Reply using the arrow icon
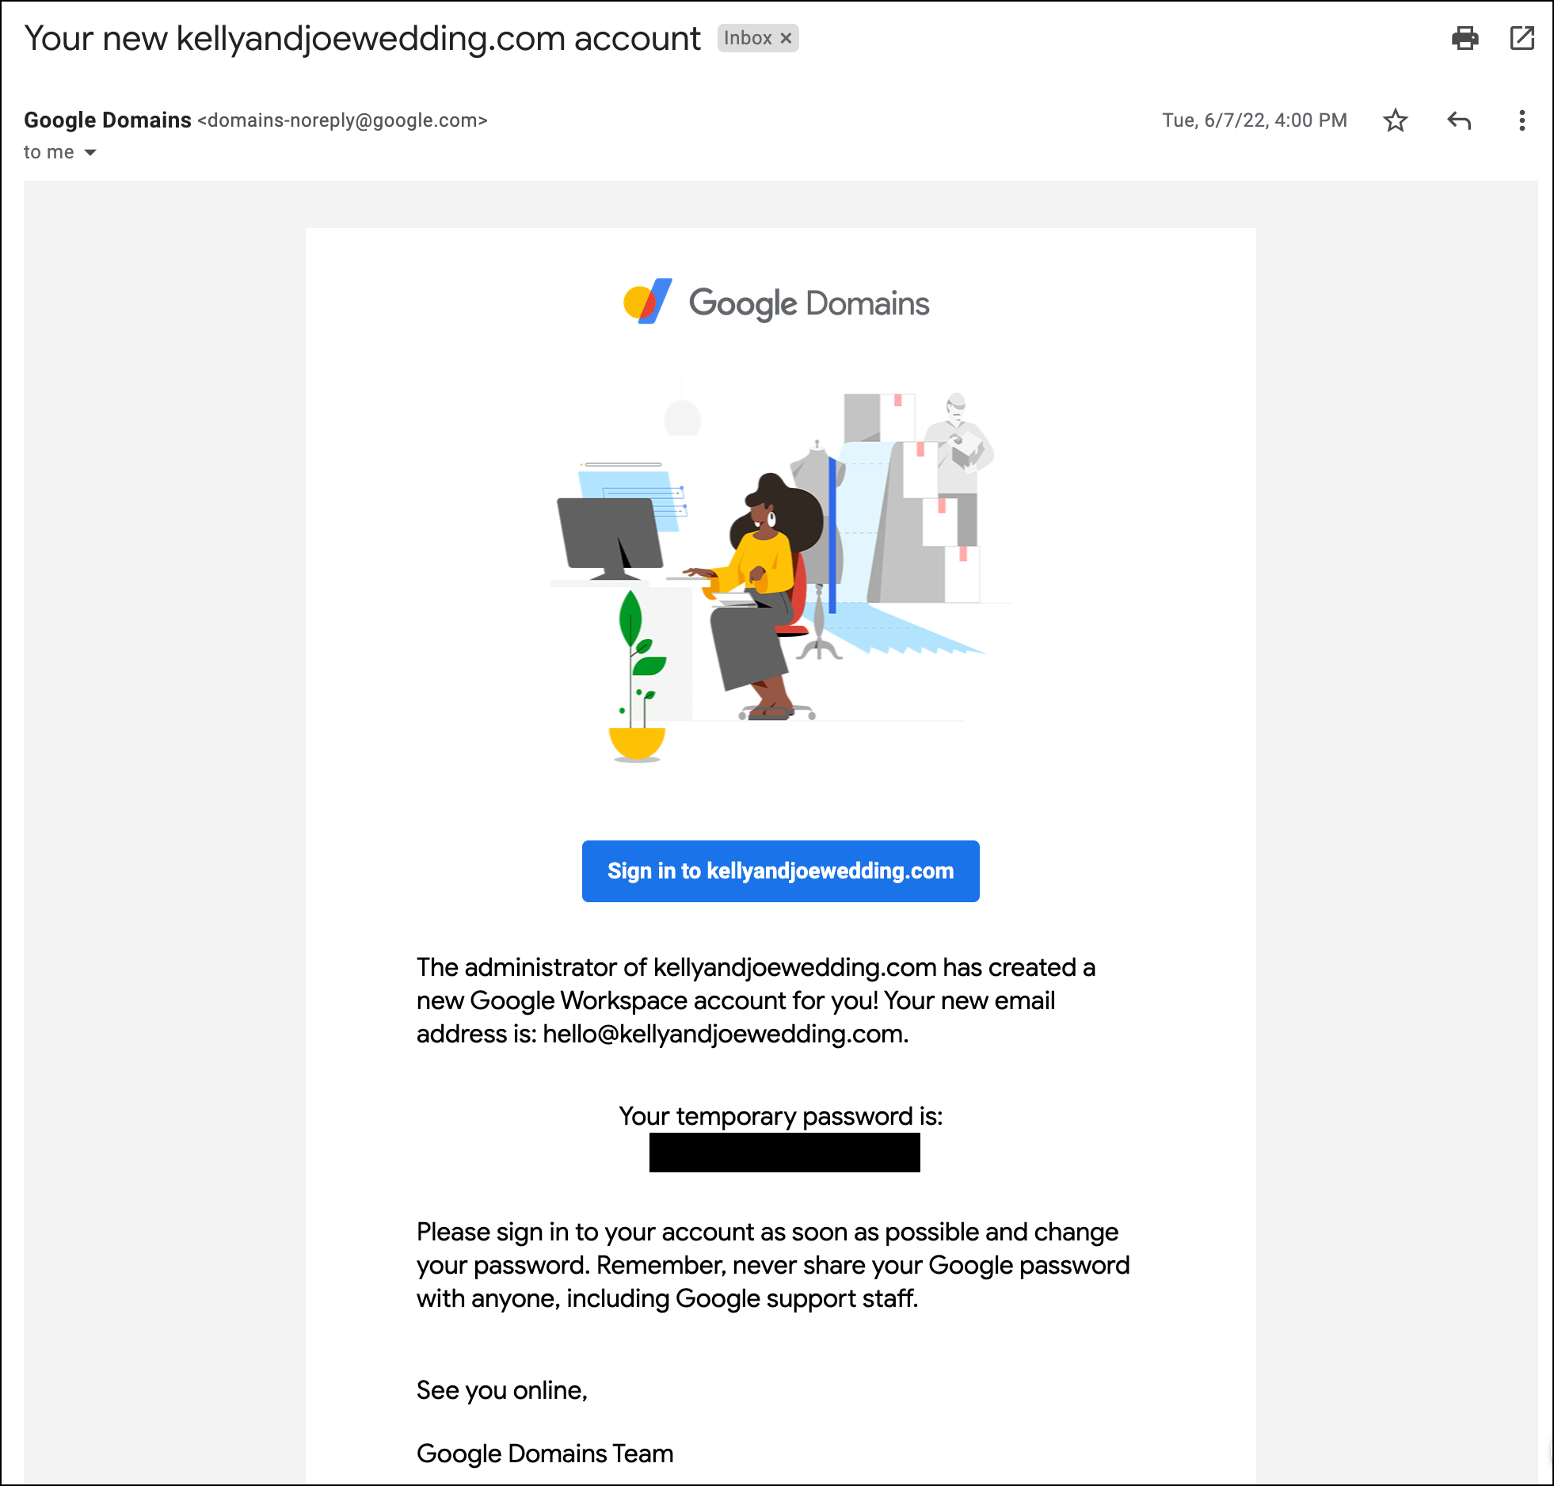1554x1486 pixels. click(1459, 120)
